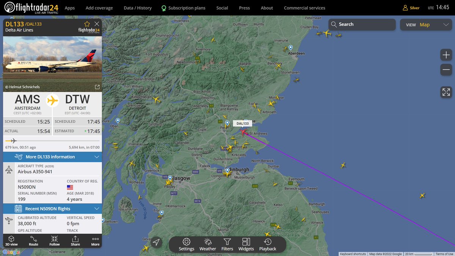Click the DL133 flight number heading
This screenshot has width=455, height=256.
click(15, 24)
